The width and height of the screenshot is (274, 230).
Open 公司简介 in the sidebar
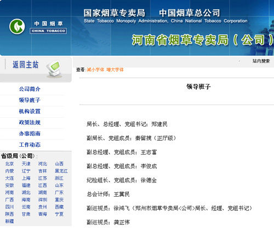tap(30, 89)
